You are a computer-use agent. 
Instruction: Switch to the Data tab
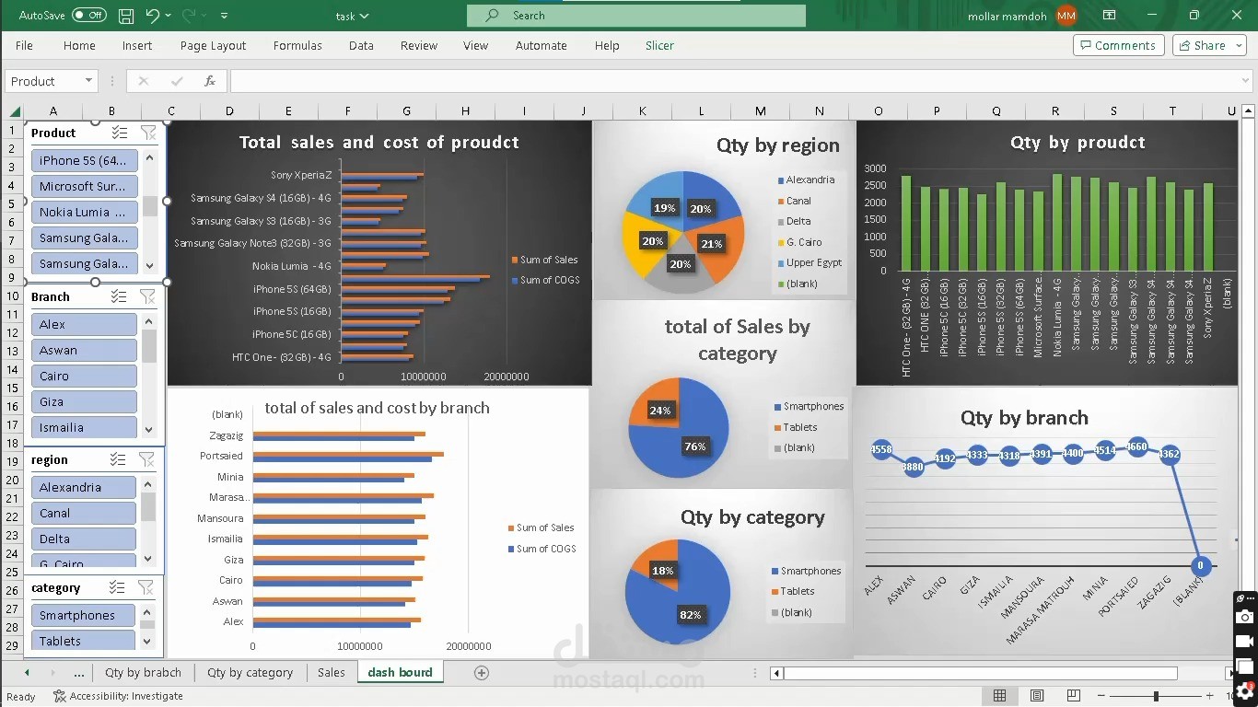[361, 45]
